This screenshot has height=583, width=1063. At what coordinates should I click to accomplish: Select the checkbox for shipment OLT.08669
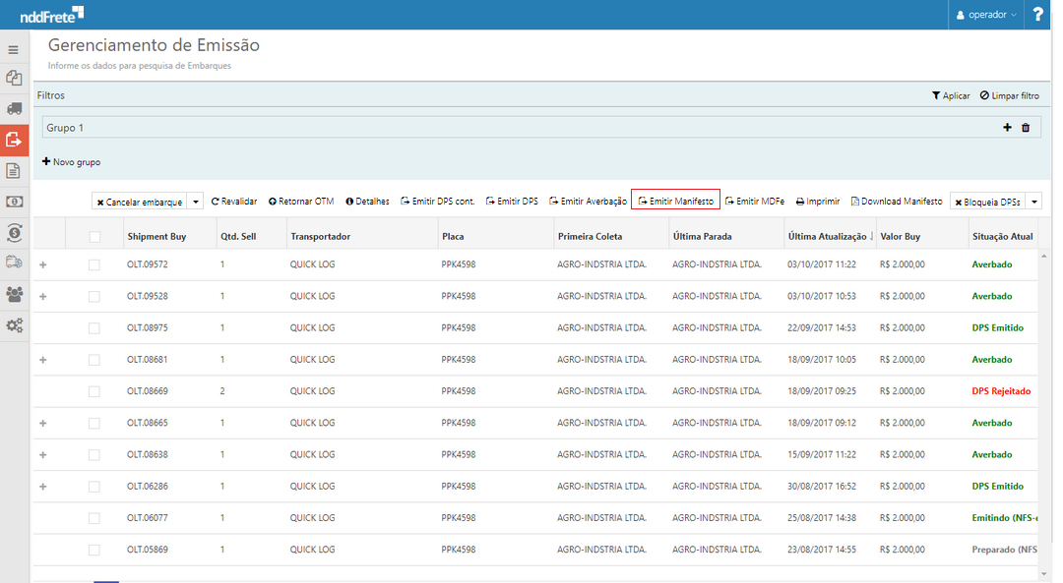[x=94, y=391]
